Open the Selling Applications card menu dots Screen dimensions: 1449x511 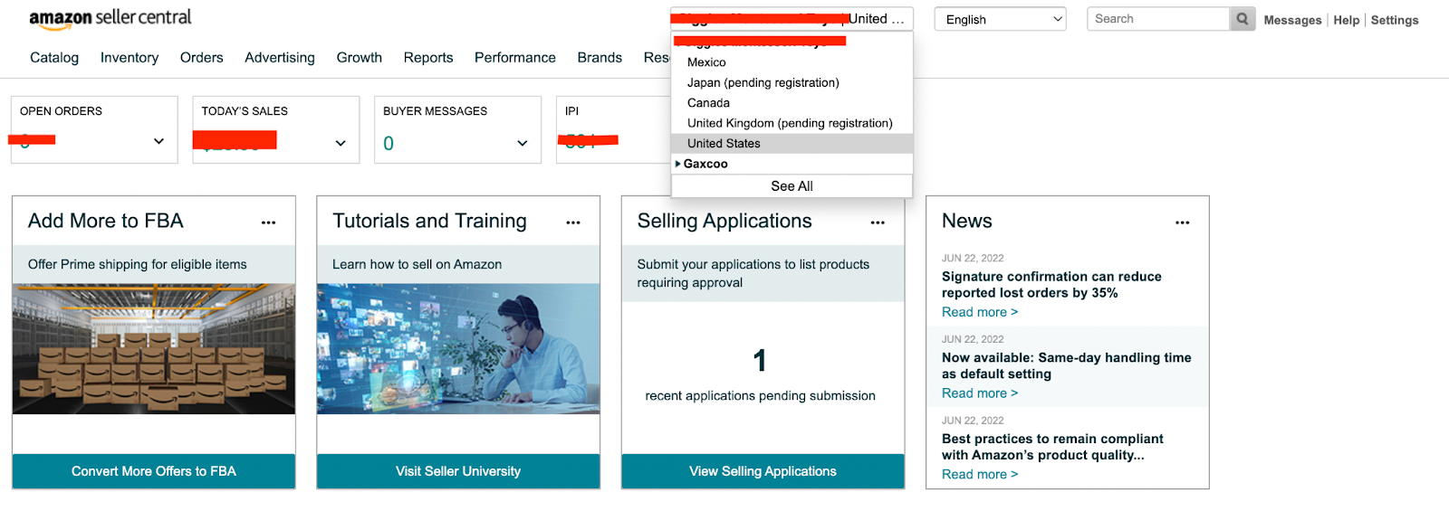(878, 222)
